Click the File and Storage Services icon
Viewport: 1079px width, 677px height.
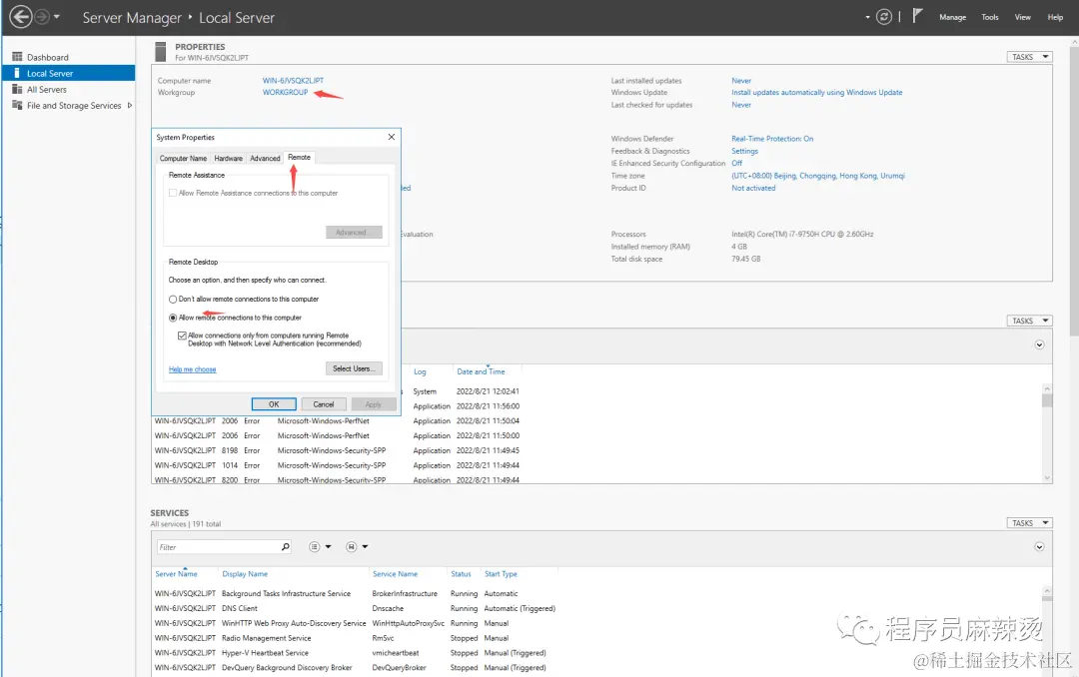pos(17,105)
